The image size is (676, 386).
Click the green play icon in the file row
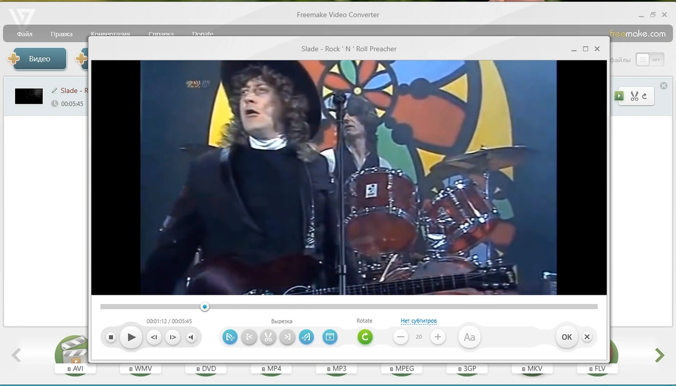click(x=620, y=96)
